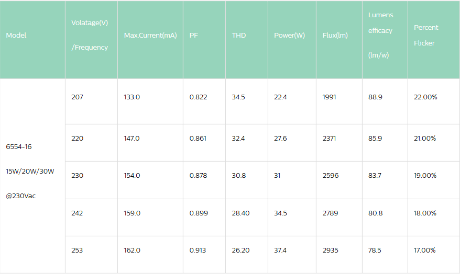Select the PF column header
Image resolution: width=460 pixels, height=274 pixels.
(204, 40)
